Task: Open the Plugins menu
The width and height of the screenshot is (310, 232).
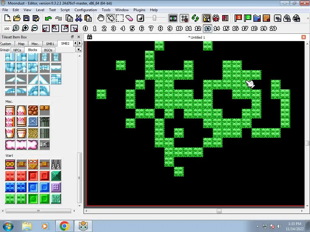Action: pos(139,10)
